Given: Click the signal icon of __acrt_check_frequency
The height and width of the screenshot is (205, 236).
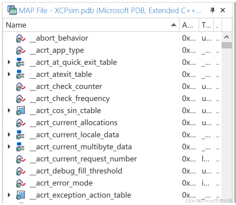Looking at the screenshot, I should (21, 99).
